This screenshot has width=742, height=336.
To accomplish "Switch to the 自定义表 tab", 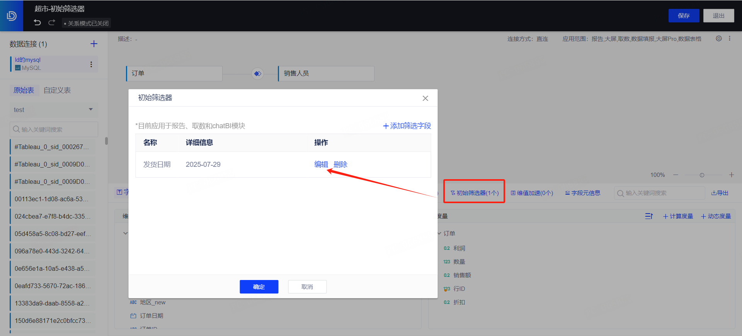I will coord(57,90).
